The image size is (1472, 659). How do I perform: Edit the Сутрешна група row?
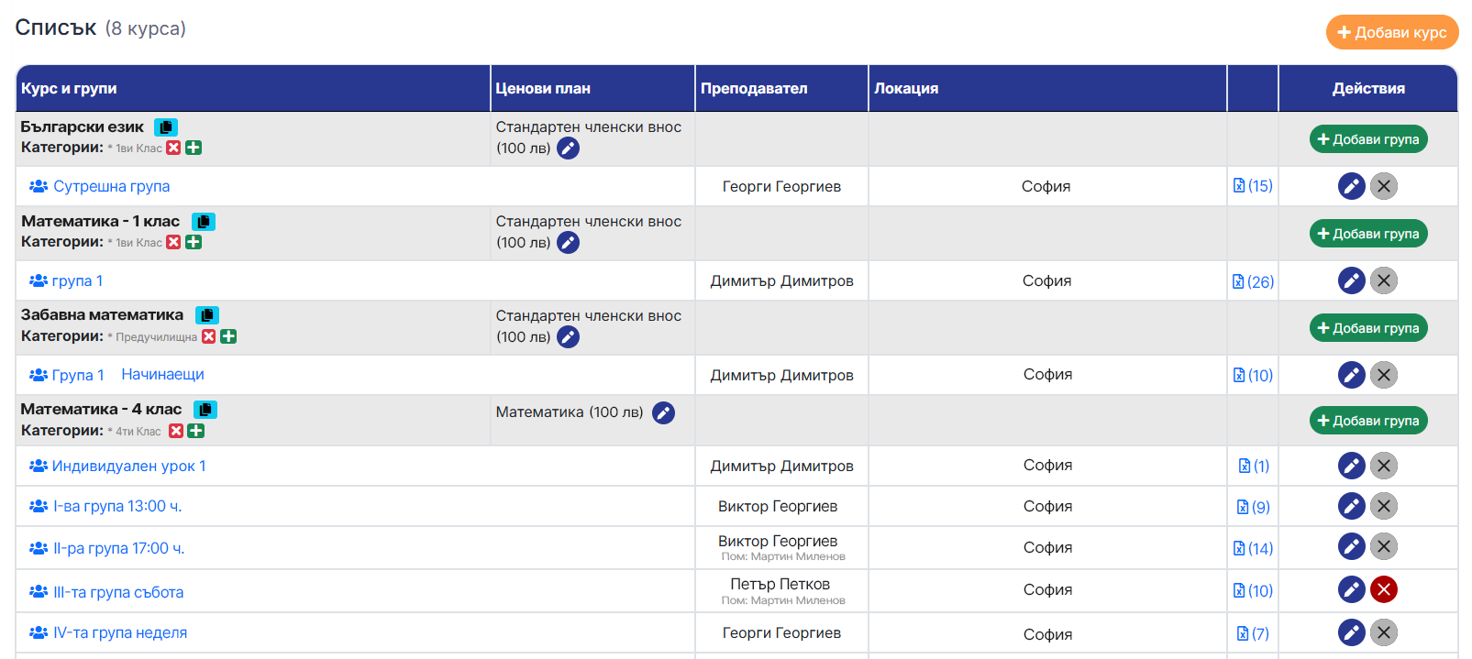(1351, 187)
